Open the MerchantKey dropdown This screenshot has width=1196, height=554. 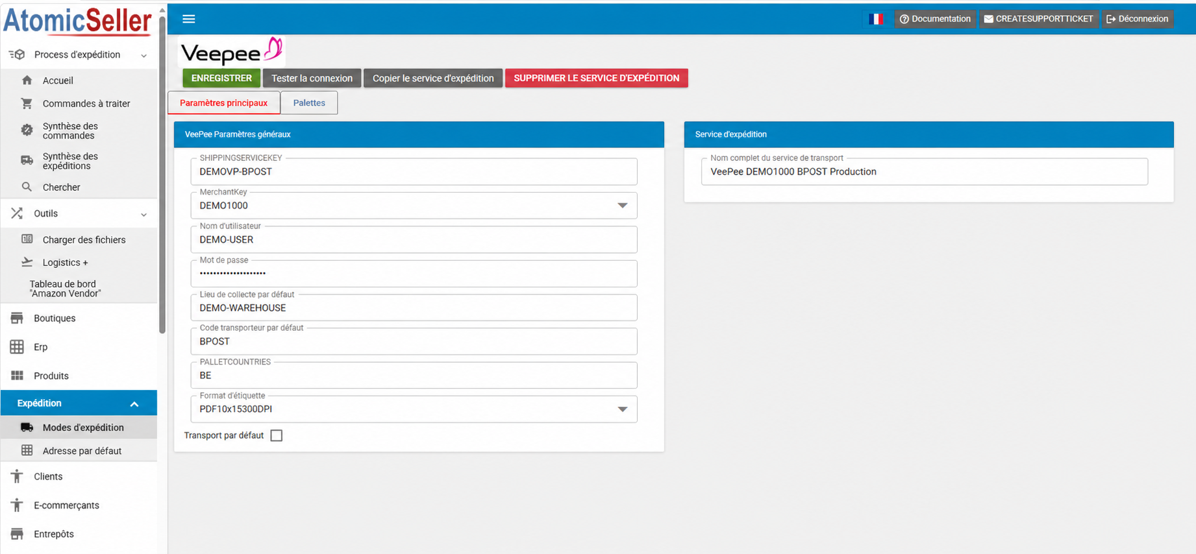pyautogui.click(x=622, y=206)
